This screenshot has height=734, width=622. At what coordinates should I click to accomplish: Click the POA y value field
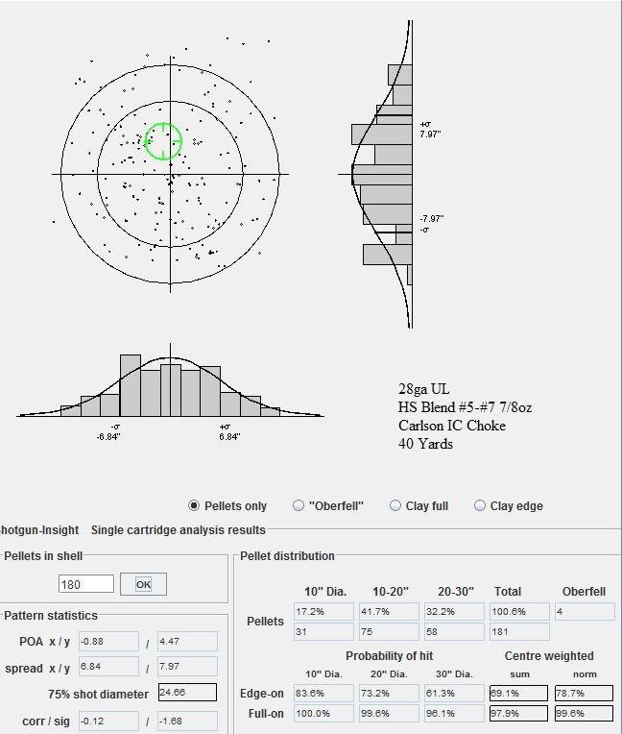click(186, 642)
